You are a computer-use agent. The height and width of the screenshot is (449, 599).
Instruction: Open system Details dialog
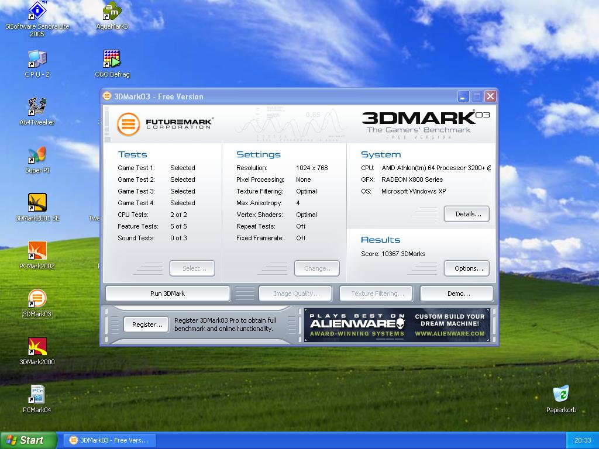467,214
